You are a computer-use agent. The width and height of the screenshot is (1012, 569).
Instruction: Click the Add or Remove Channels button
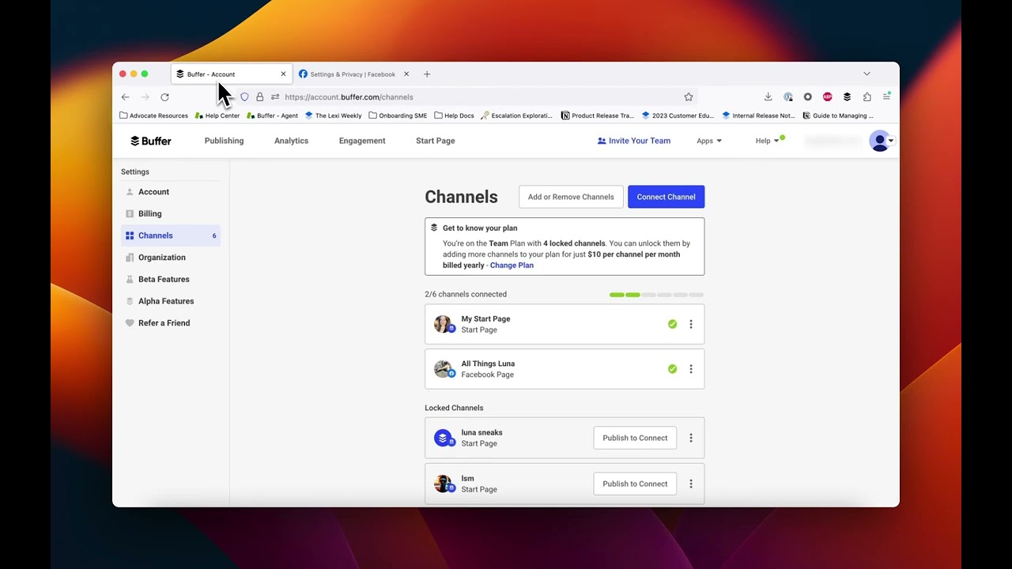[x=571, y=197]
